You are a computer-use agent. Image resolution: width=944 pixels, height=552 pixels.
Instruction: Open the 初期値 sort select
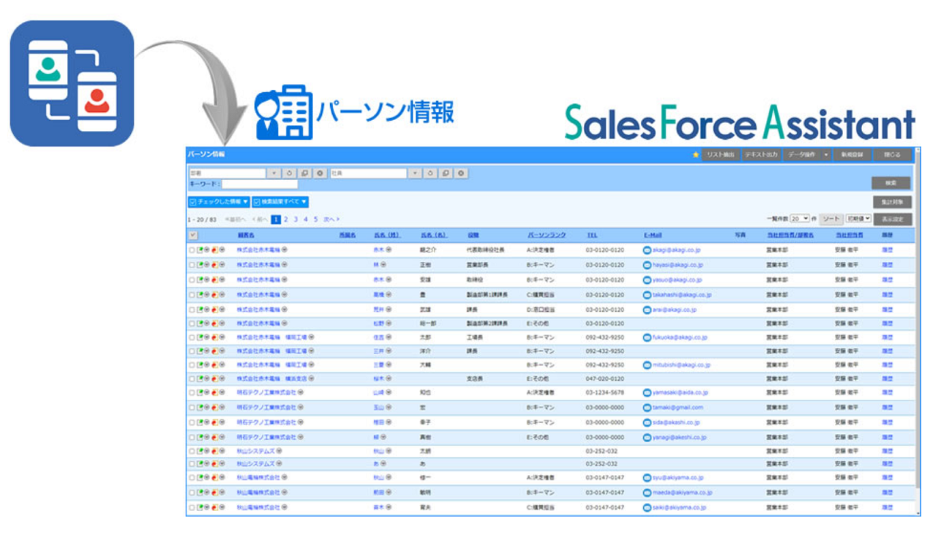click(x=859, y=218)
